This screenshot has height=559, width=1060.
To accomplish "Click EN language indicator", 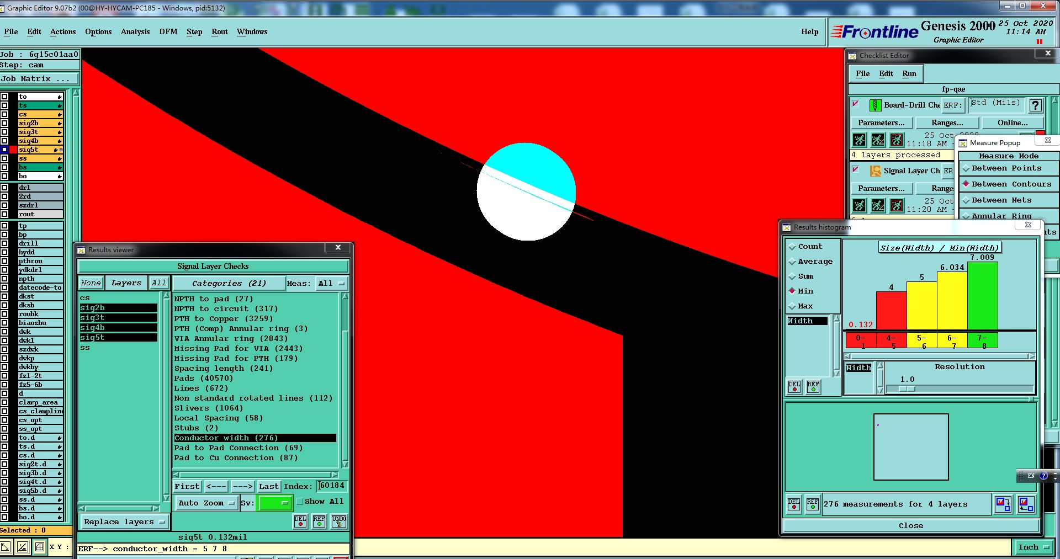I will click(x=1031, y=476).
